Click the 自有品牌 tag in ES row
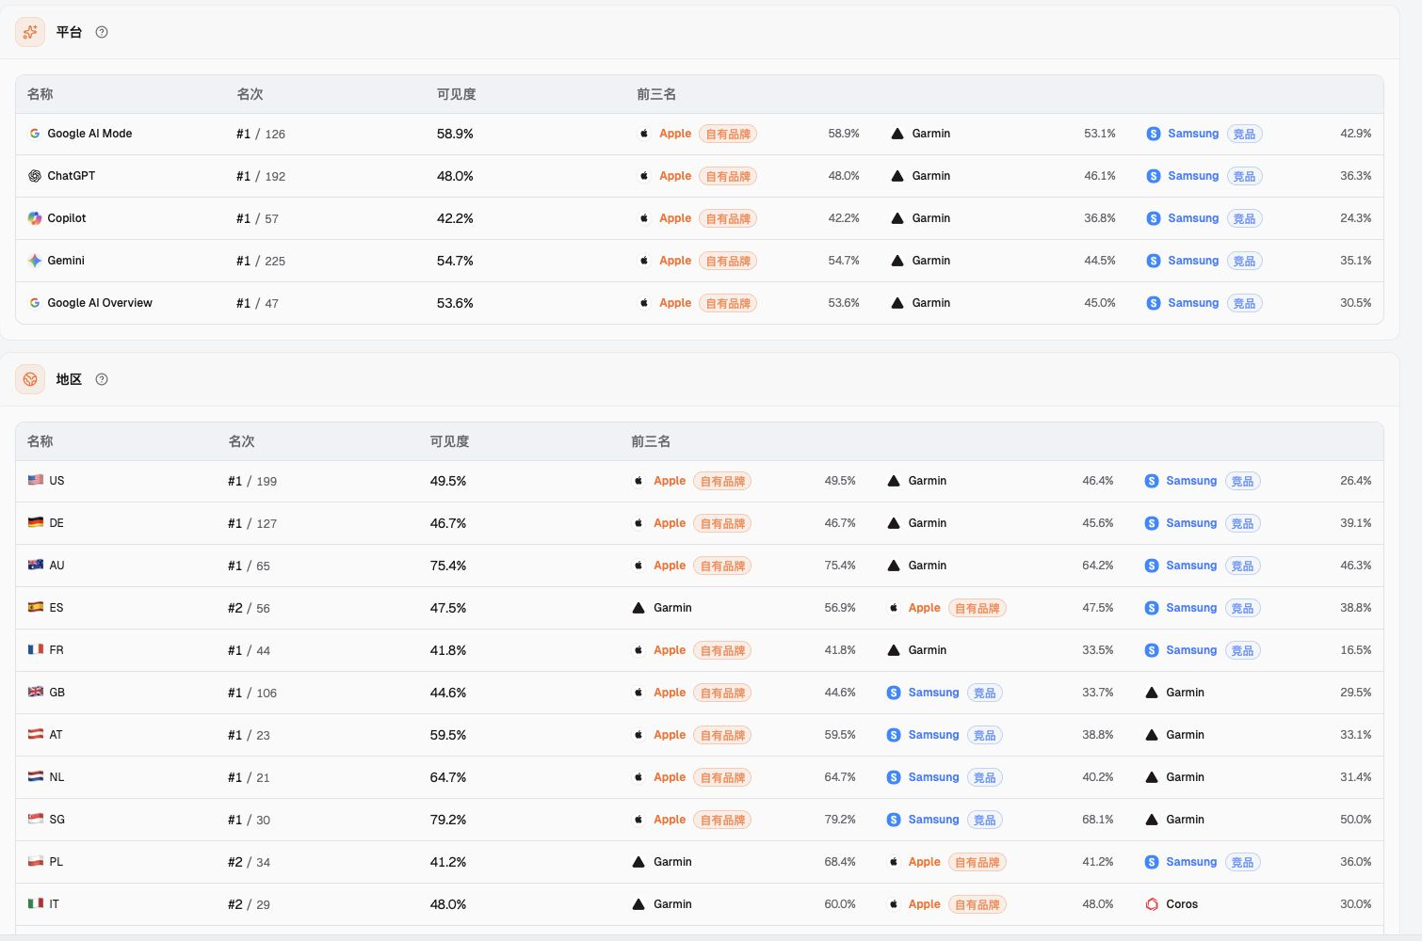The width and height of the screenshot is (1422, 941). click(x=978, y=608)
